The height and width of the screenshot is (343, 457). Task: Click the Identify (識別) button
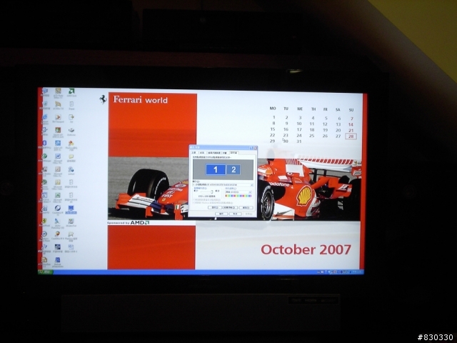[215, 208]
